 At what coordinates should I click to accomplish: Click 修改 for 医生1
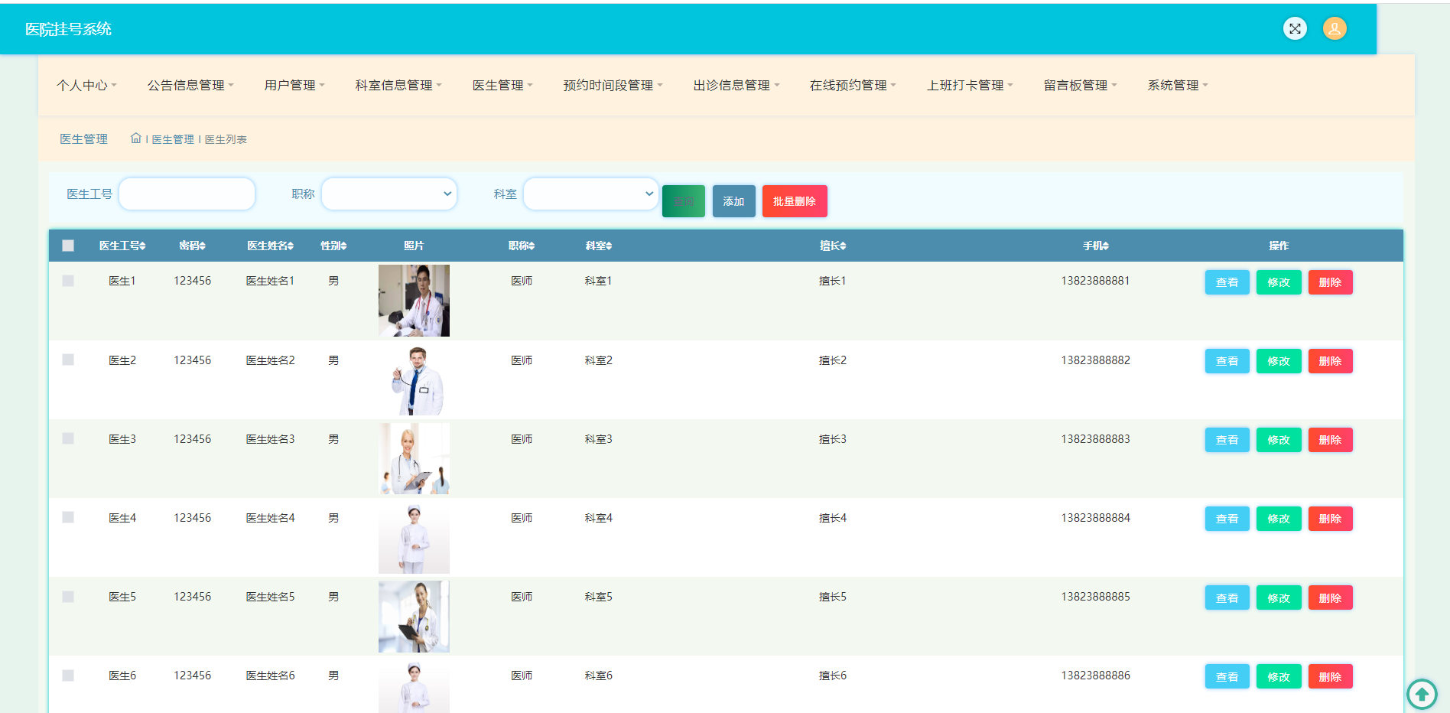pyautogui.click(x=1279, y=282)
